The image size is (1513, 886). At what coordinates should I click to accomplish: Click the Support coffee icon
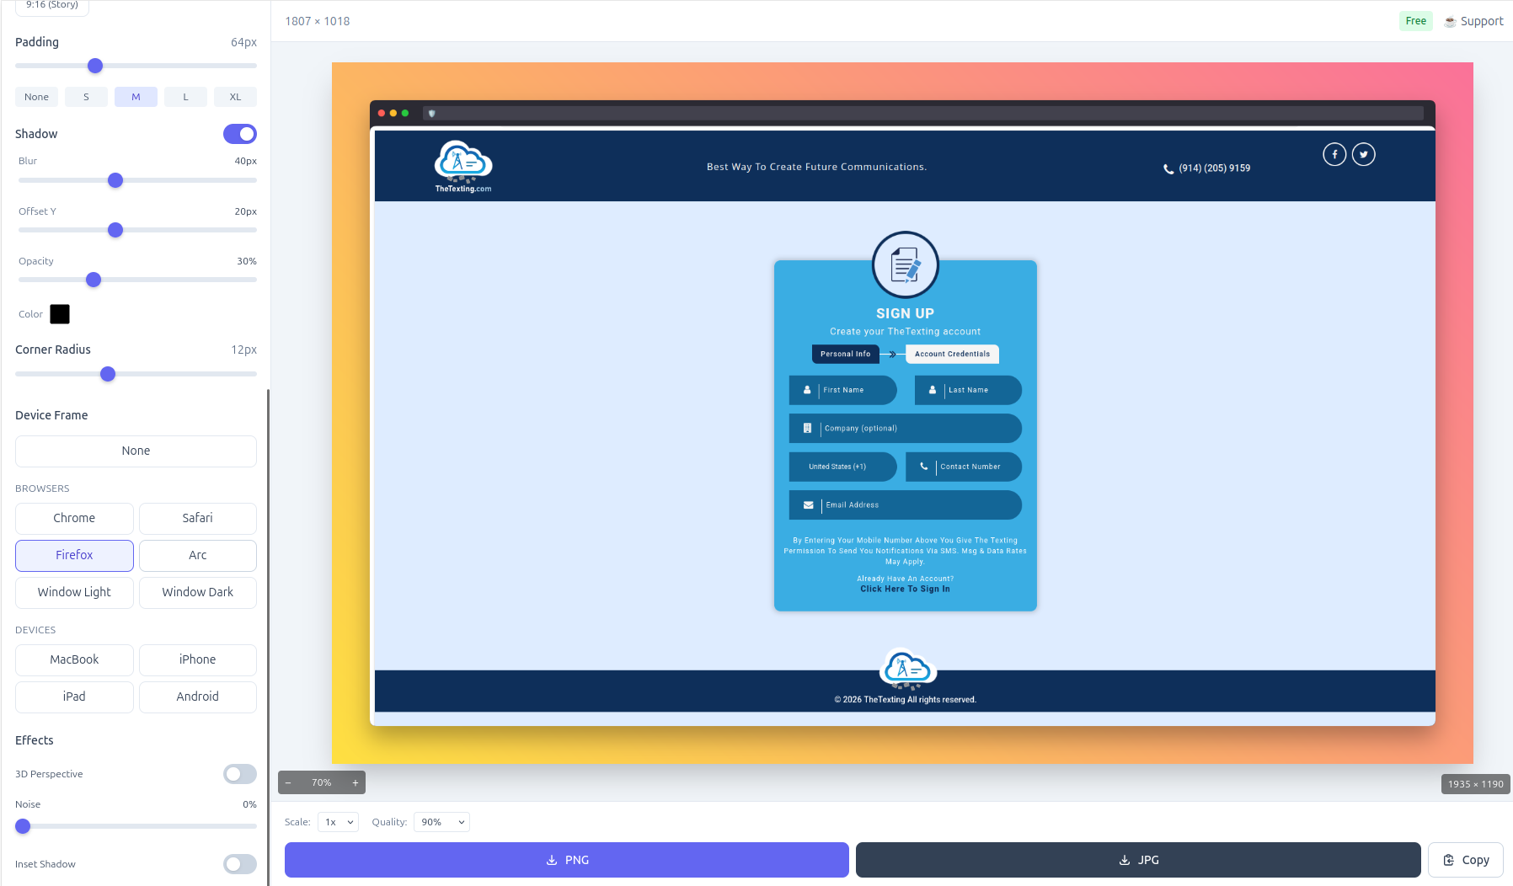[1450, 20]
